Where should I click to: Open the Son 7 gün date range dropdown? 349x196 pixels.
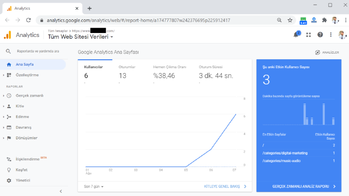pos(93,186)
